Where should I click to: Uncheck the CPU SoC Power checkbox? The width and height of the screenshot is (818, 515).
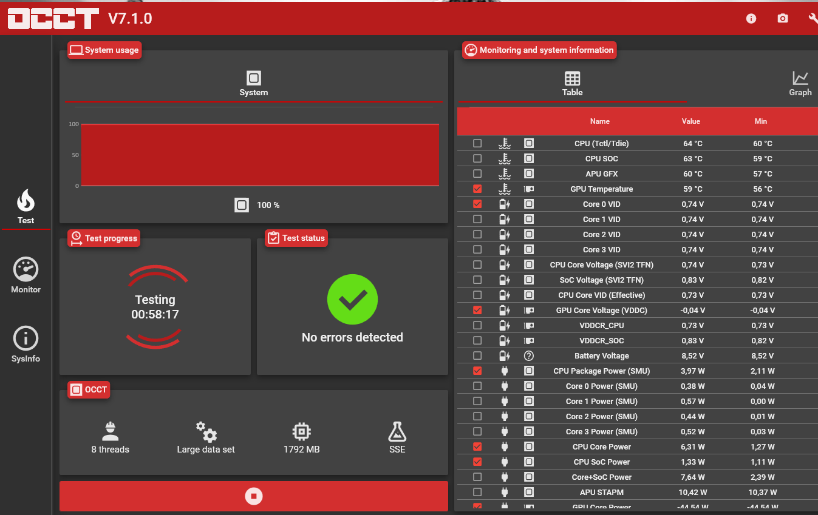pos(477,462)
